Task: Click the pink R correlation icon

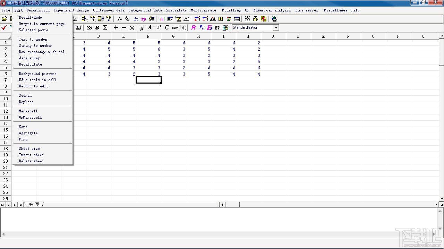Action: pyautogui.click(x=193, y=27)
